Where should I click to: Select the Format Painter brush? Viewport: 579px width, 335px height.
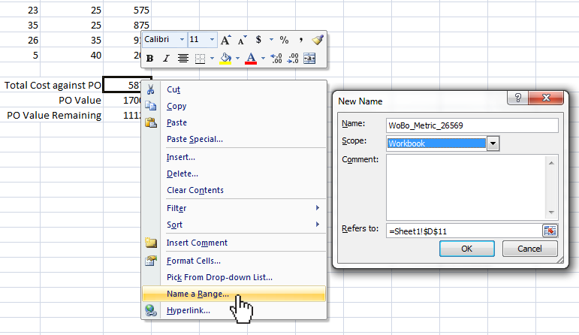click(318, 40)
